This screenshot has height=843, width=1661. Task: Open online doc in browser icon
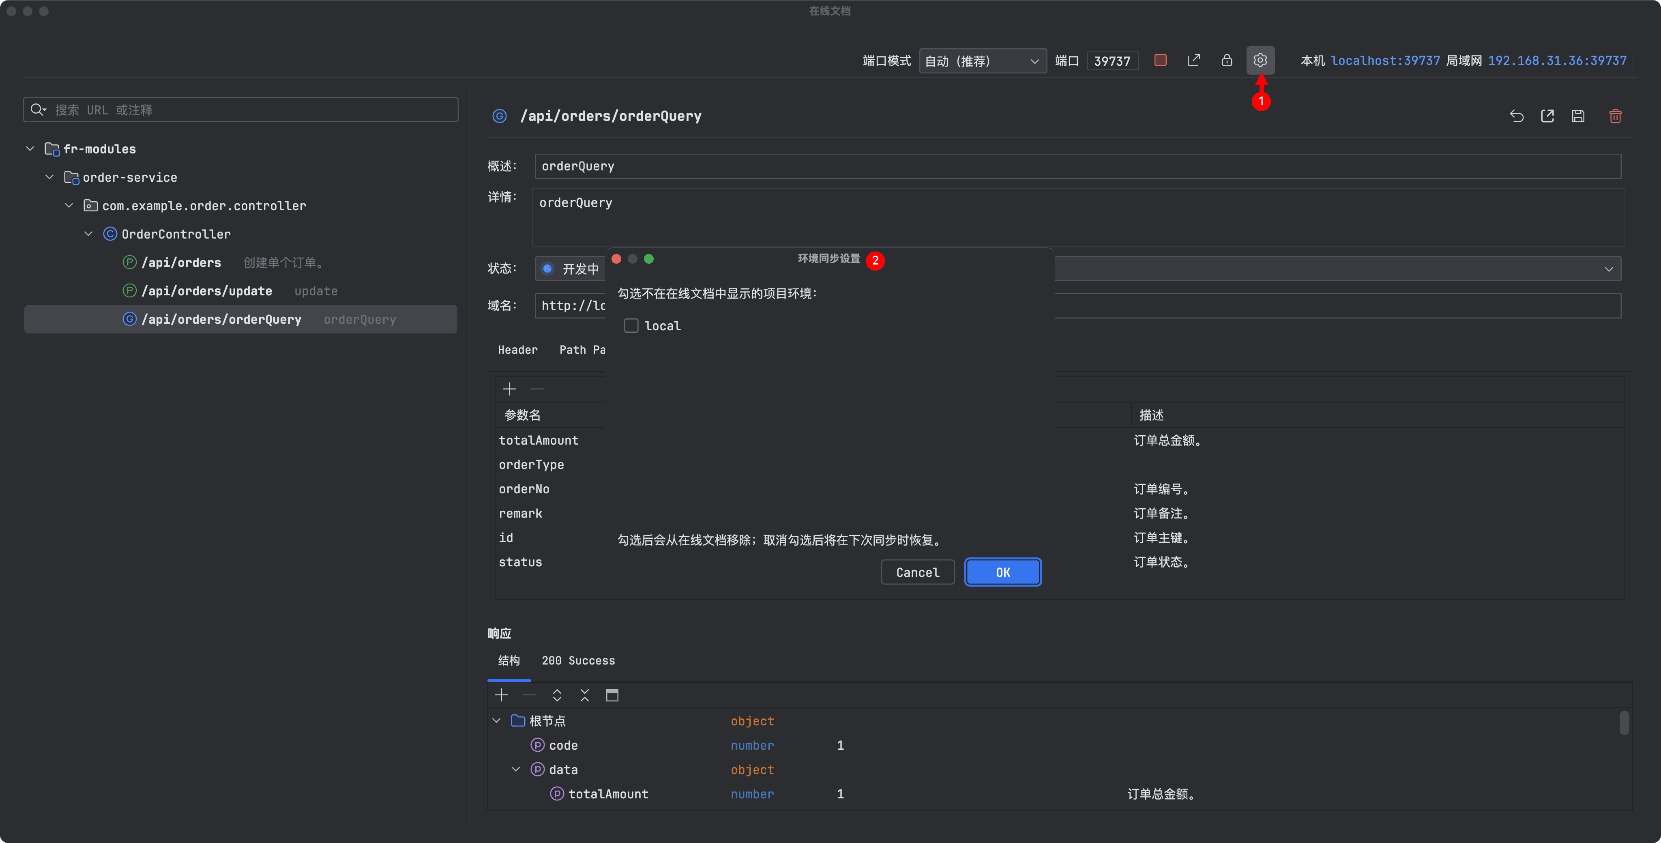tap(1193, 60)
